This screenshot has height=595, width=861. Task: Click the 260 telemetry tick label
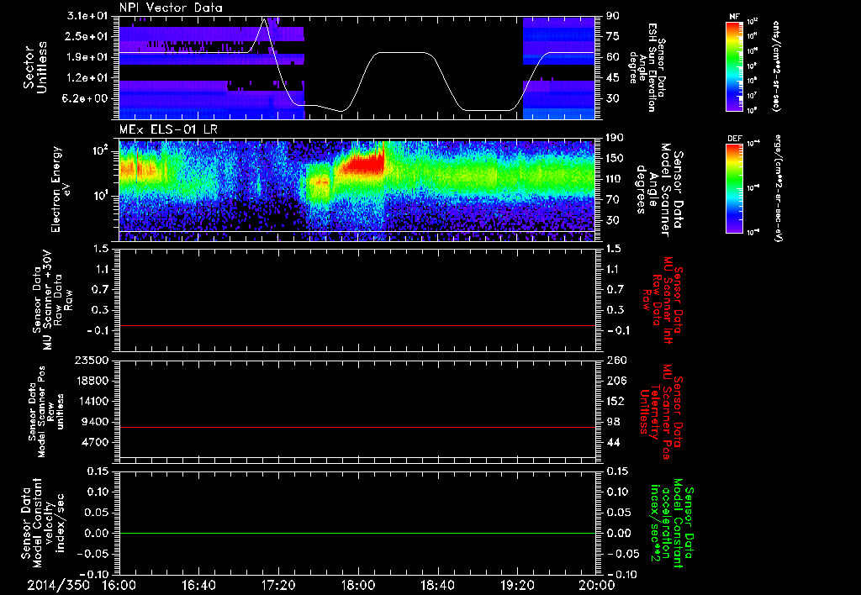click(x=615, y=361)
